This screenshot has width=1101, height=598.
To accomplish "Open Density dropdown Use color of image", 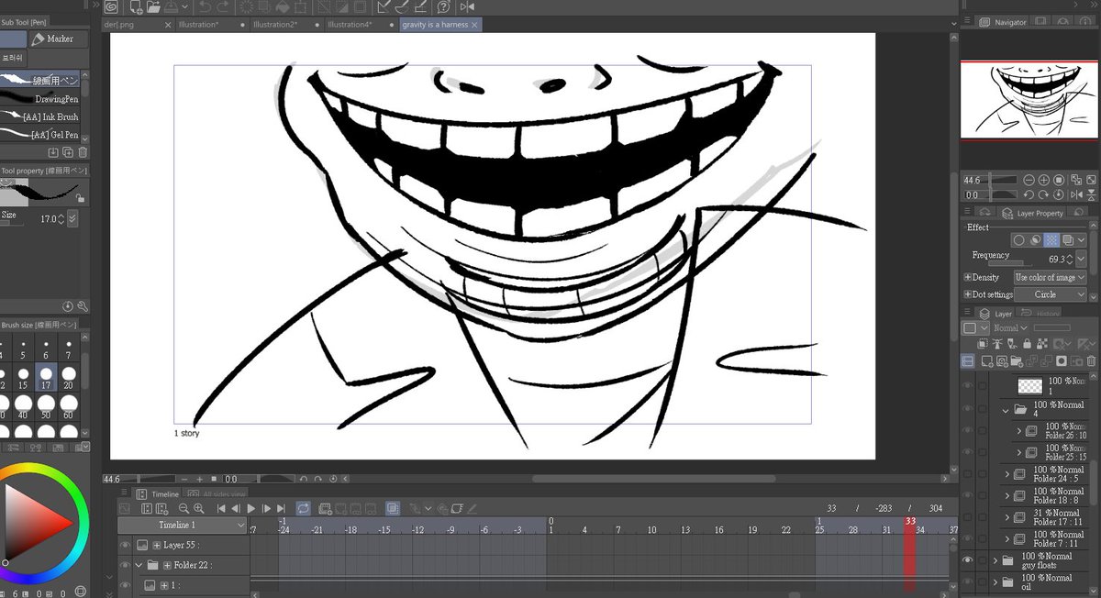I will point(1051,277).
